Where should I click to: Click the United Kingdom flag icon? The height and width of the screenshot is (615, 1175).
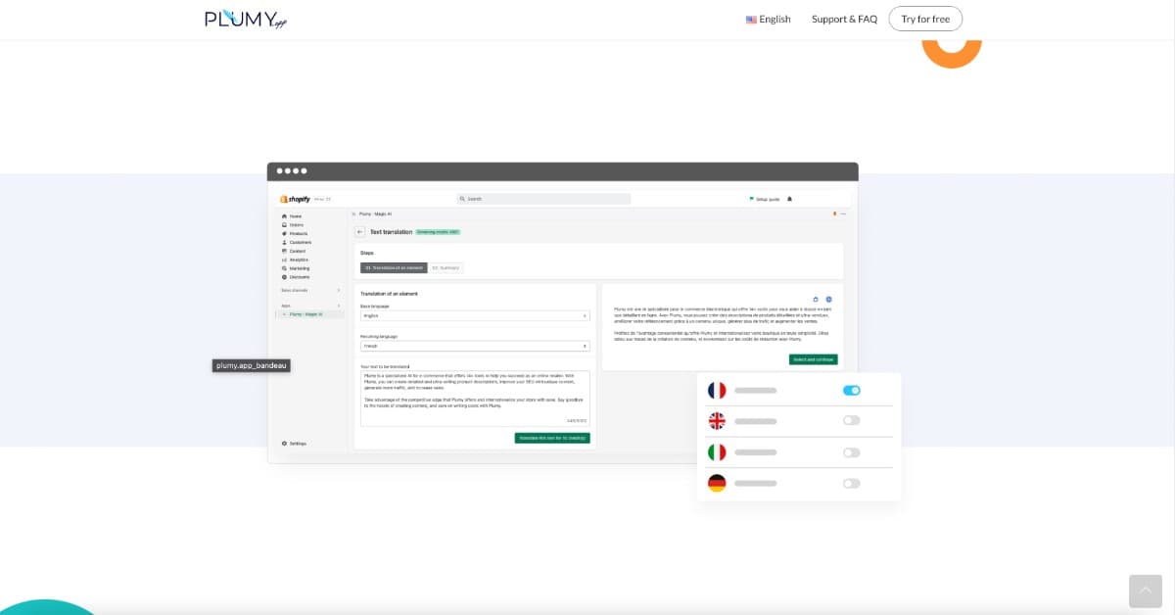tap(717, 421)
